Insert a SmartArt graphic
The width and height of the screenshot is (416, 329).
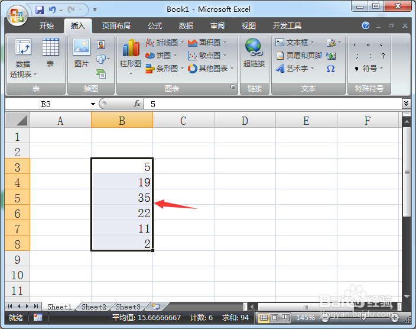pyautogui.click(x=101, y=73)
